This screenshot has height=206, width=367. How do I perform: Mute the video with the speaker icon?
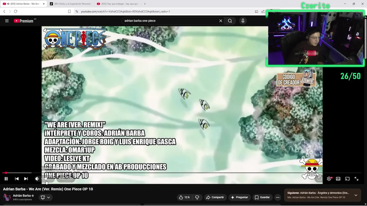[37, 179]
